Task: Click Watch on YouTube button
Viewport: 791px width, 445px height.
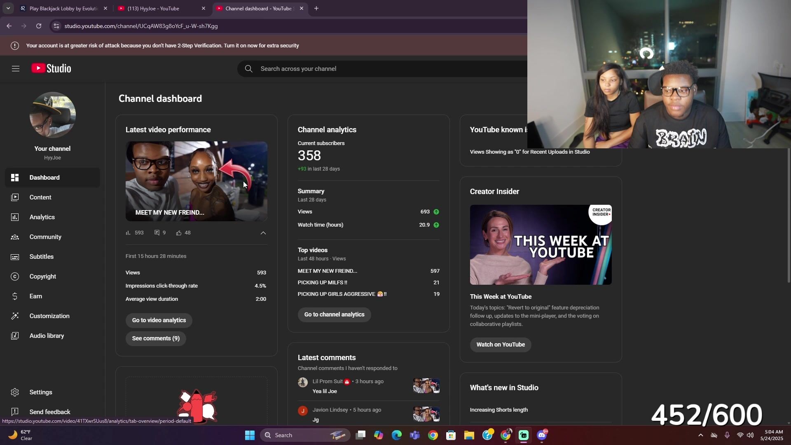Action: [501, 345]
